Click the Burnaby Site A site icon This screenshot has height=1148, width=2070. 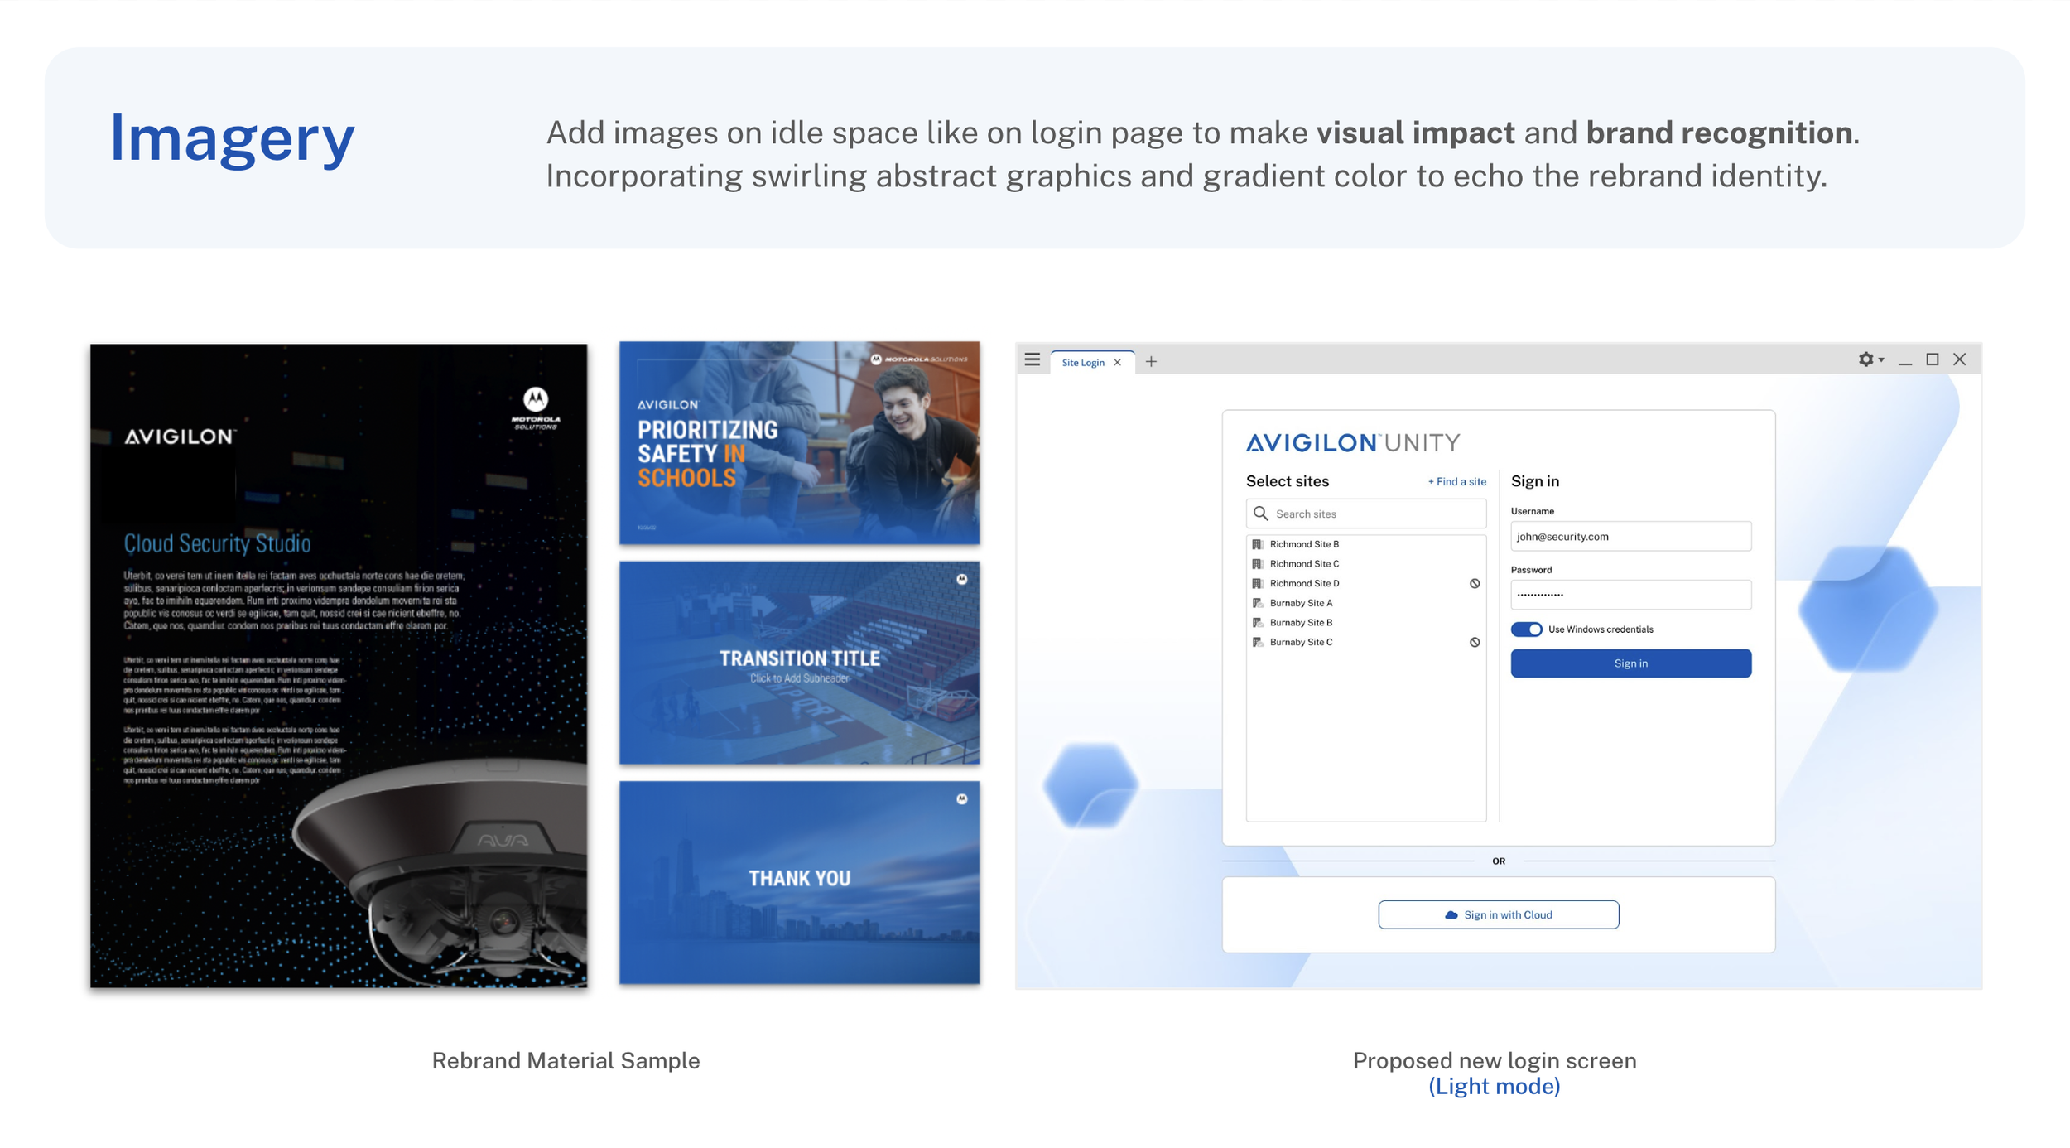pos(1257,603)
